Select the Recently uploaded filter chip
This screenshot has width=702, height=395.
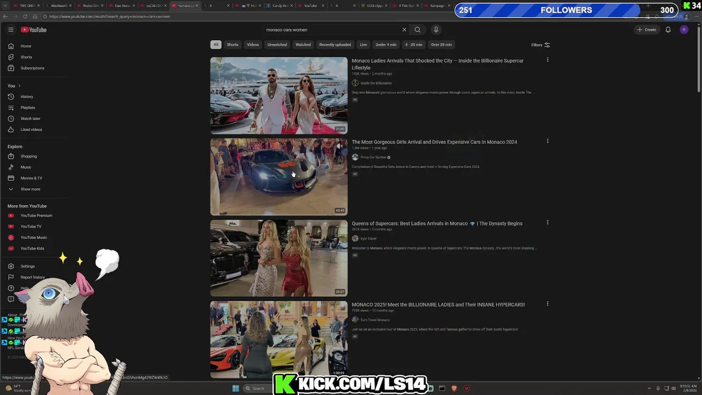(335, 44)
